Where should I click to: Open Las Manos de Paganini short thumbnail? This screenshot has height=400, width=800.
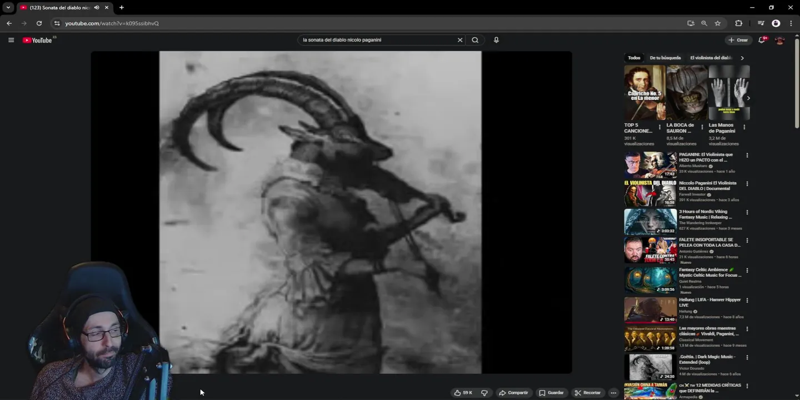729,93
